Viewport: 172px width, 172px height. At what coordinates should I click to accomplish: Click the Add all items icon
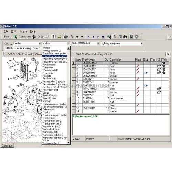pyautogui.click(x=73, y=37)
